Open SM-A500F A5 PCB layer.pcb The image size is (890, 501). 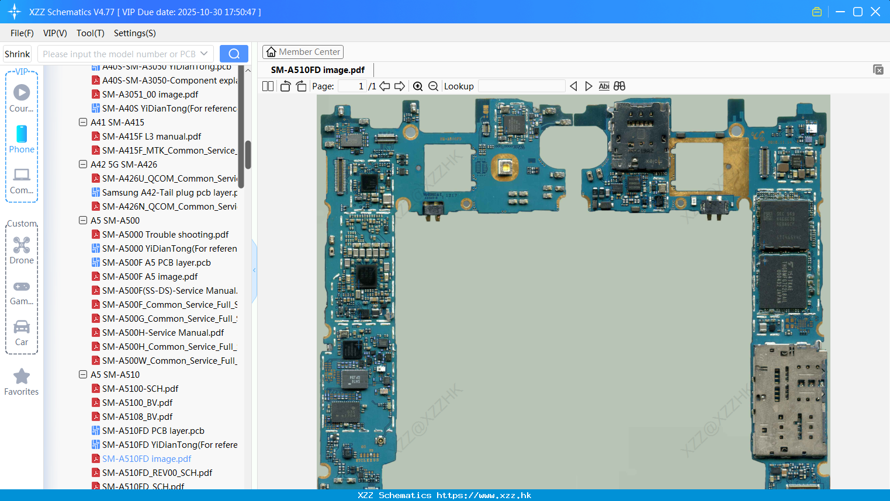coord(151,262)
